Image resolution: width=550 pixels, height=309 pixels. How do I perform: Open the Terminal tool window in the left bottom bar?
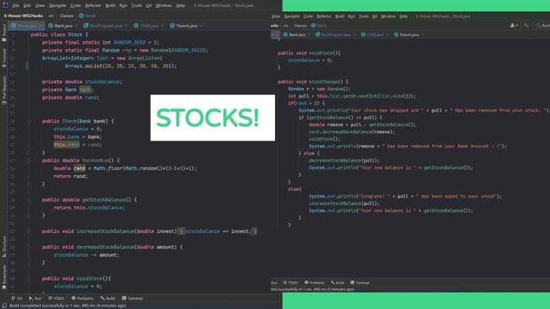coord(132,299)
